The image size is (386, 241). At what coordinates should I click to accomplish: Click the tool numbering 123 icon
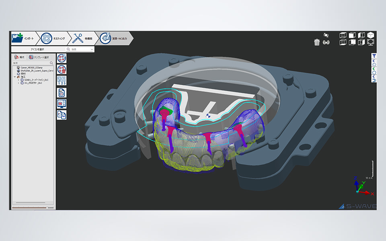(x=62, y=81)
